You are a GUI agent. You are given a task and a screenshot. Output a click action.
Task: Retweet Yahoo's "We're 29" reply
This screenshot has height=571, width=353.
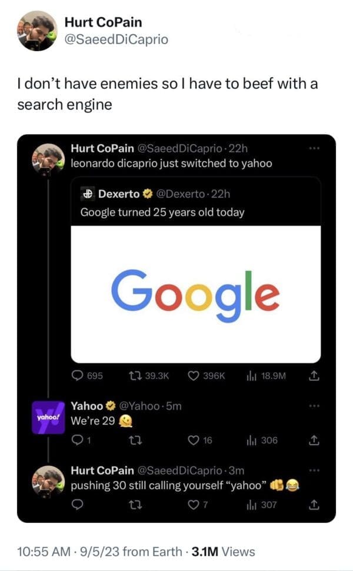coord(133,440)
